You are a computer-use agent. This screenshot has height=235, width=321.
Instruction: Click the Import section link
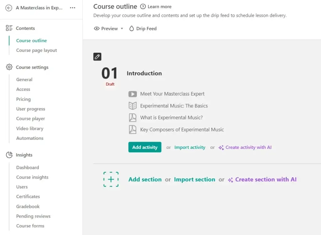click(x=194, y=179)
